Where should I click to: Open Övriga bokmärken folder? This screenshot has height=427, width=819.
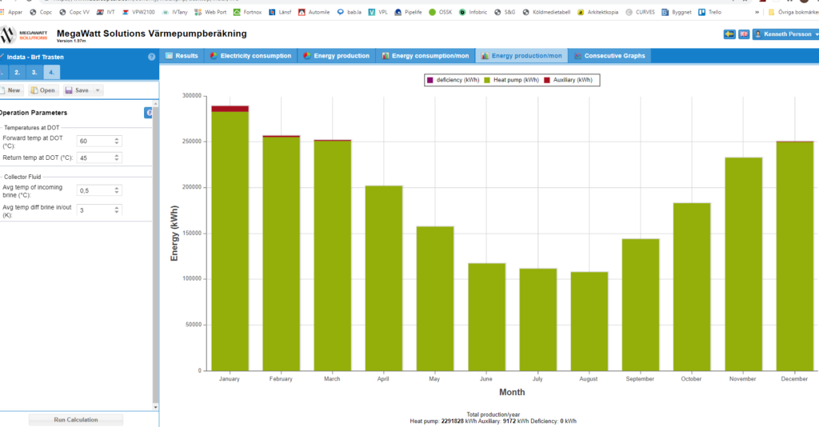[x=793, y=12]
